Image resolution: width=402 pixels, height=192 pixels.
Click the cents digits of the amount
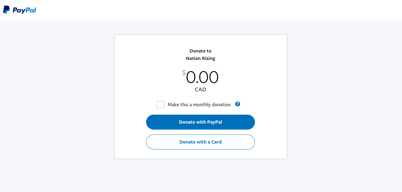click(209, 77)
